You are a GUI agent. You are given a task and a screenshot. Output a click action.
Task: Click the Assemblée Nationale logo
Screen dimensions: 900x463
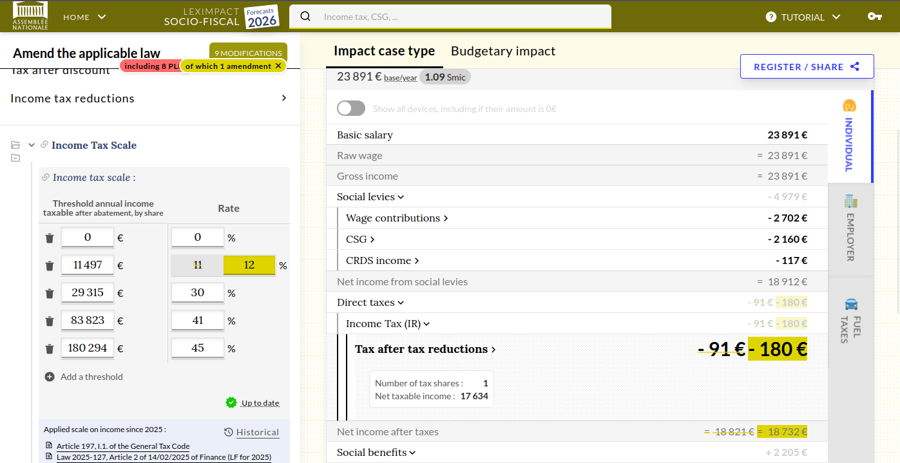point(30,17)
